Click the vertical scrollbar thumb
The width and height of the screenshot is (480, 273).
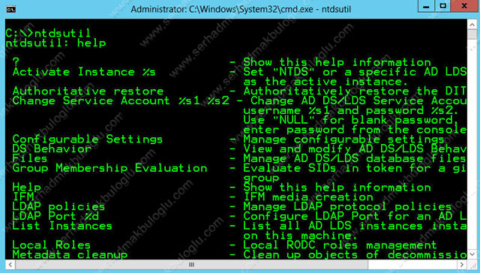tap(472, 34)
